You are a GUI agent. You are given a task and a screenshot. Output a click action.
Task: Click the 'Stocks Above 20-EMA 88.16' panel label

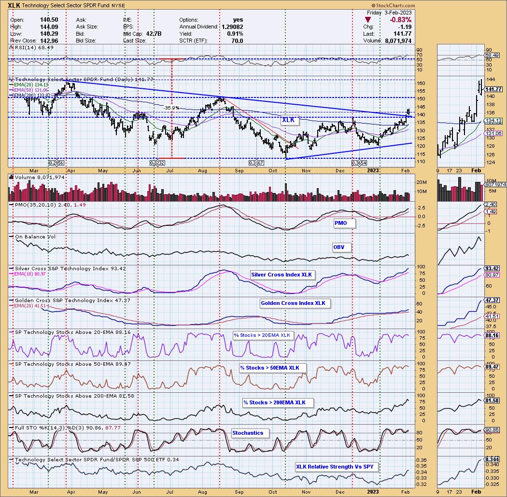pos(73,332)
